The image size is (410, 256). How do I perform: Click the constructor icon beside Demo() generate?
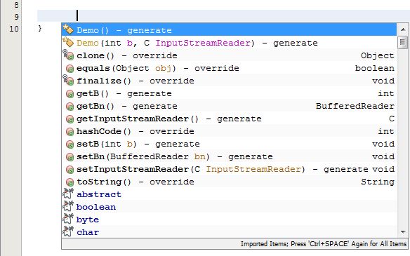(68, 29)
